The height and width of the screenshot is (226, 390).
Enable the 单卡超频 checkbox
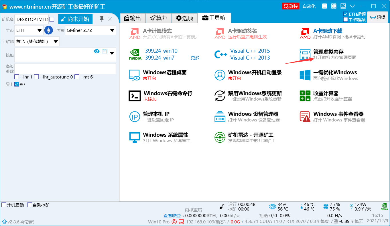click(345, 19)
